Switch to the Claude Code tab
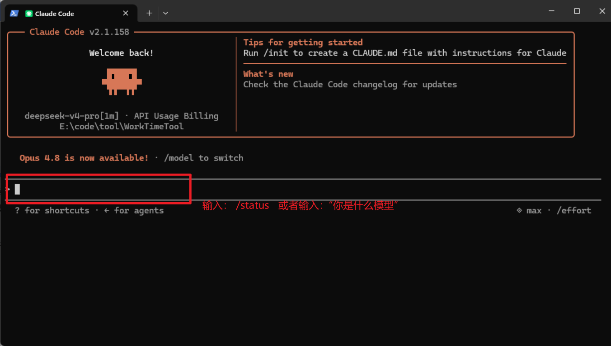The image size is (611, 346). click(x=70, y=13)
